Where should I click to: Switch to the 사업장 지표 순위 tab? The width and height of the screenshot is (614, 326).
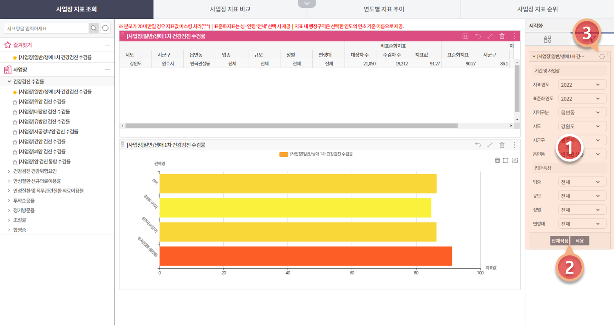pos(537,9)
